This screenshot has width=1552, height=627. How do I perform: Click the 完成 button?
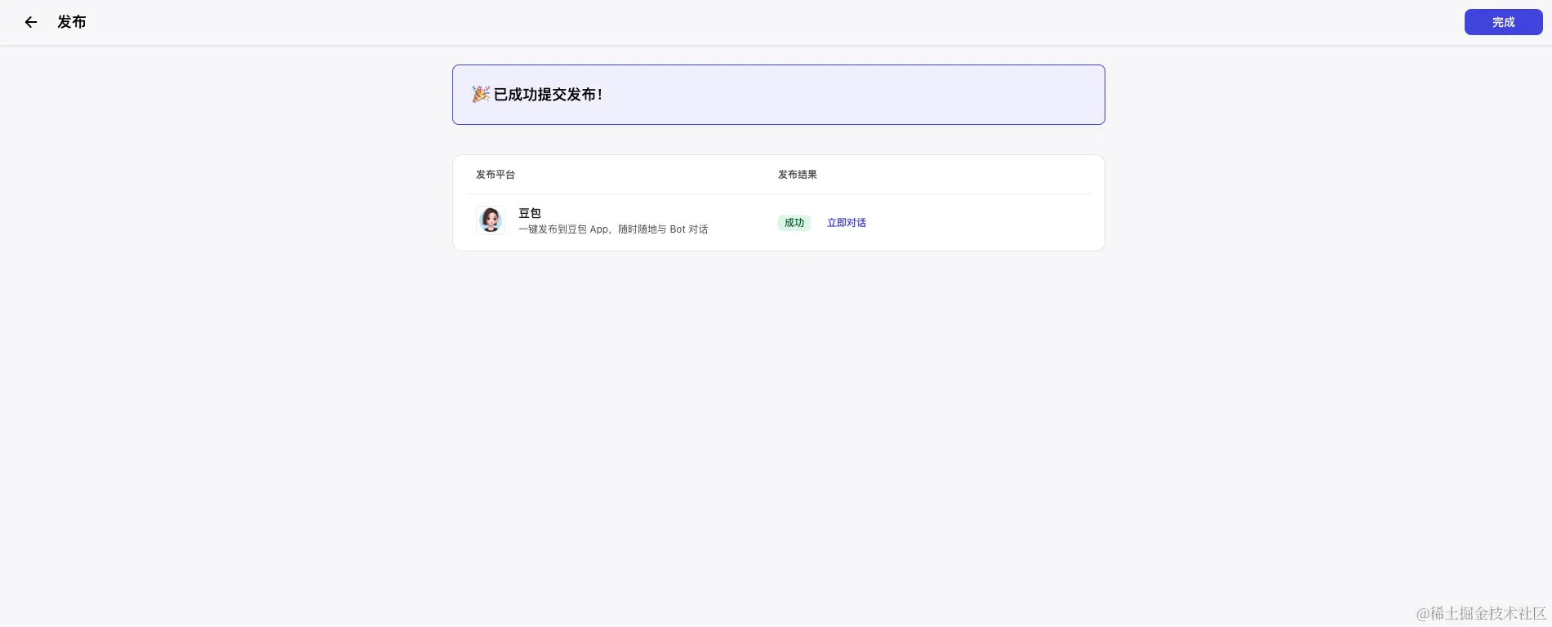pos(1503,22)
